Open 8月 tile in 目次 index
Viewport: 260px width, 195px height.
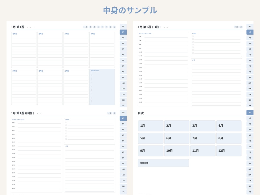[229, 138]
